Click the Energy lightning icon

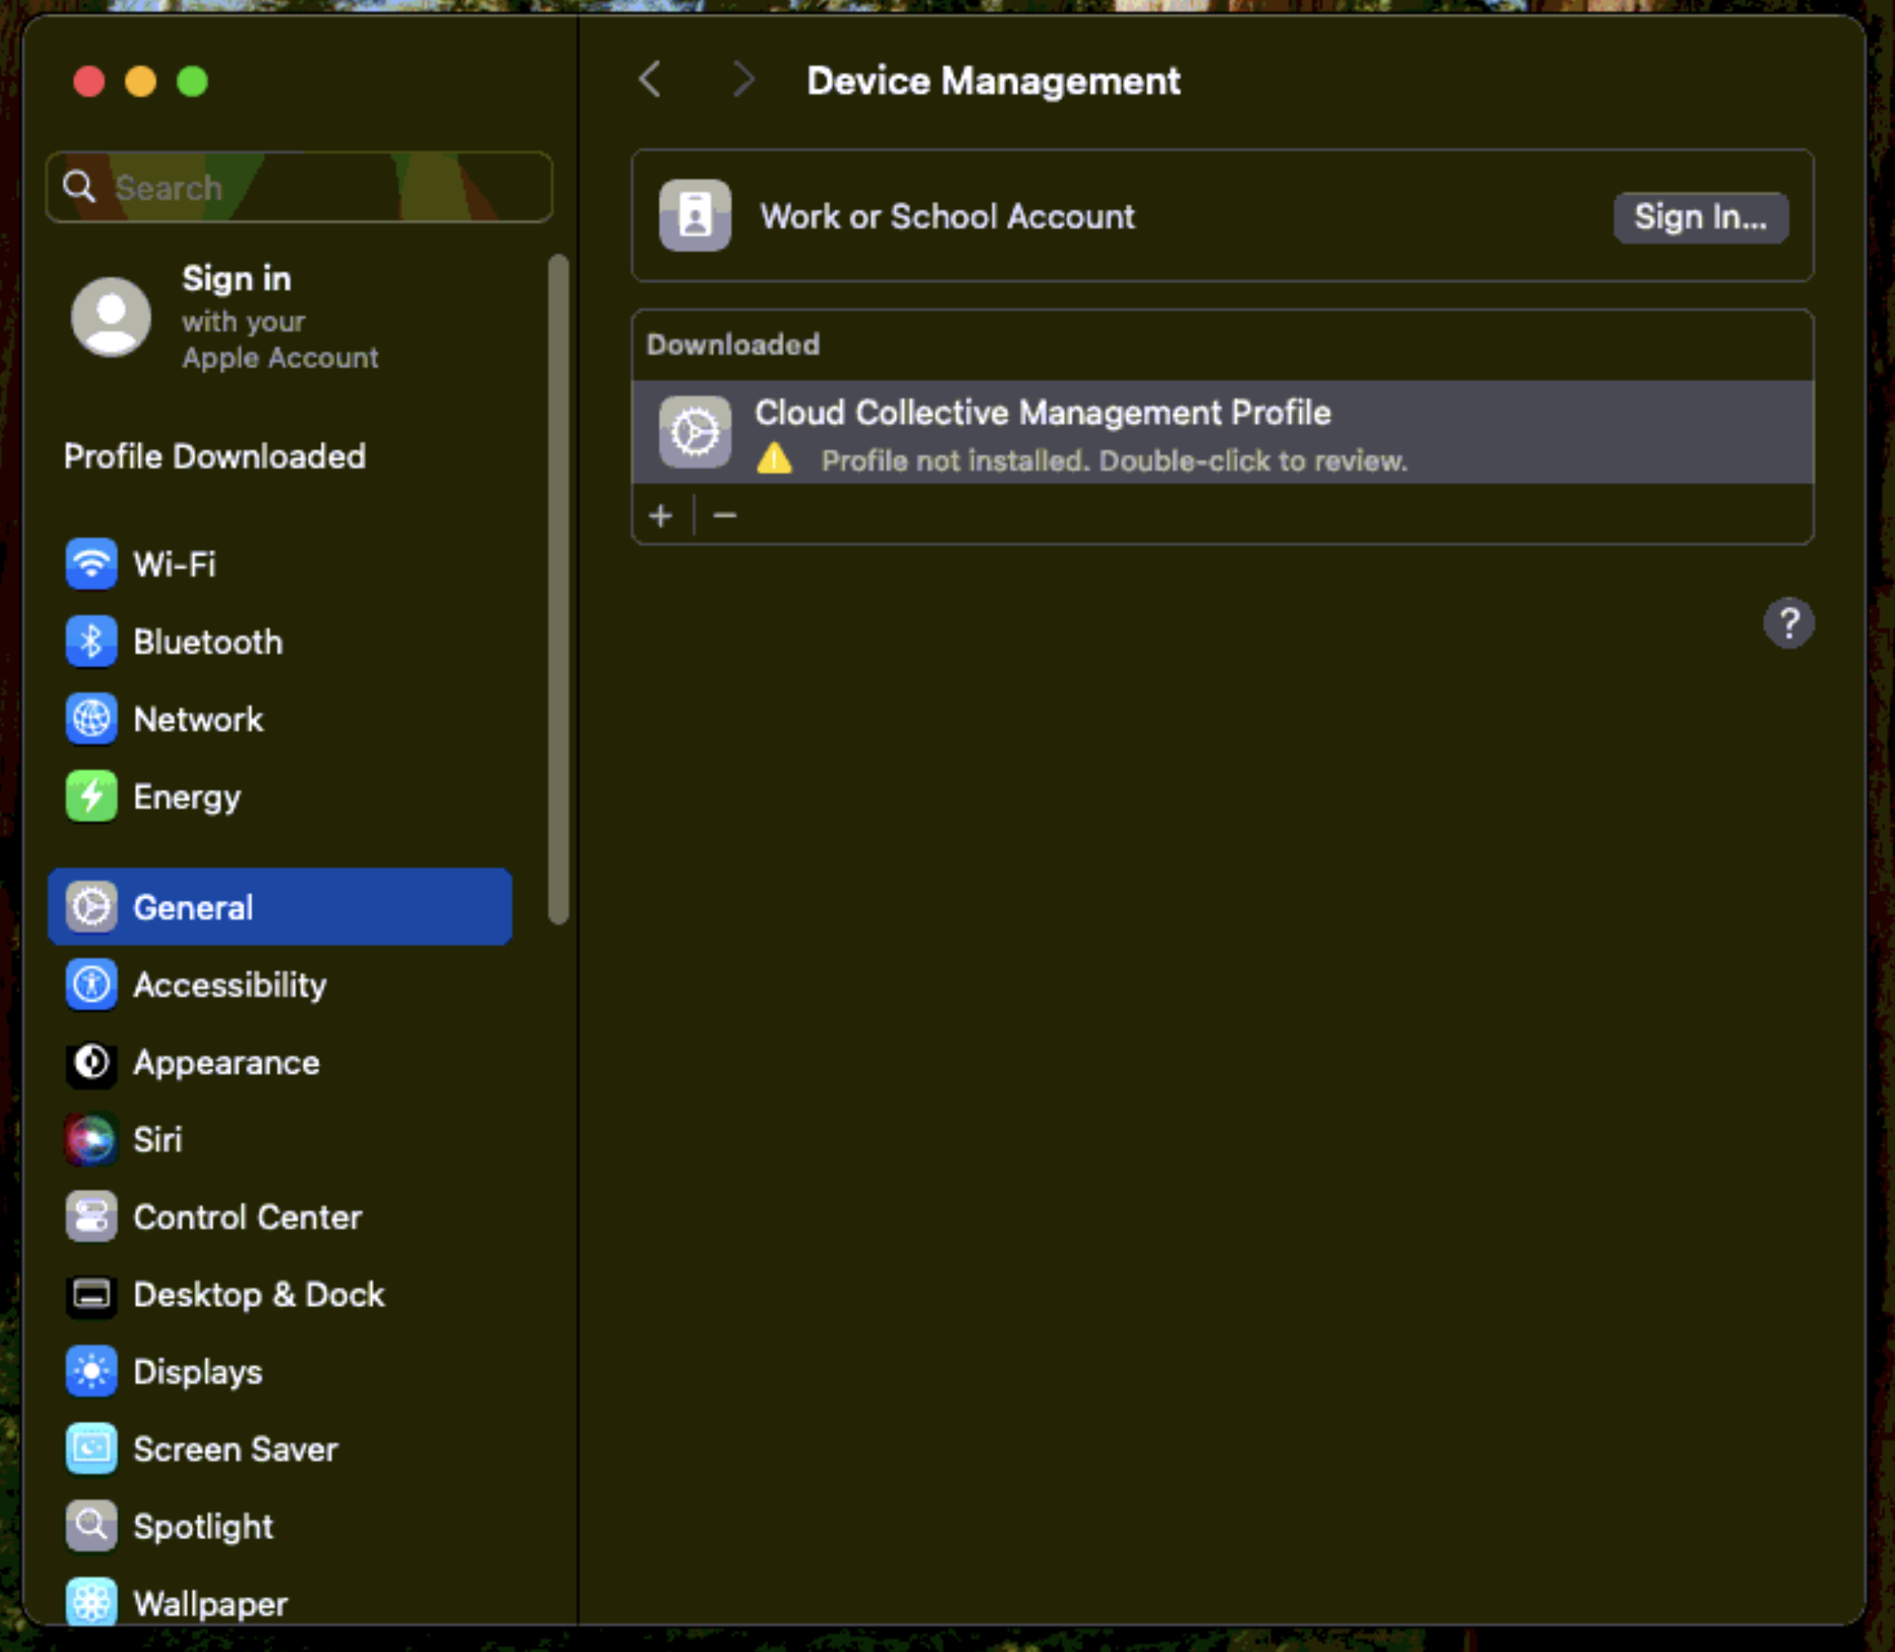91,796
